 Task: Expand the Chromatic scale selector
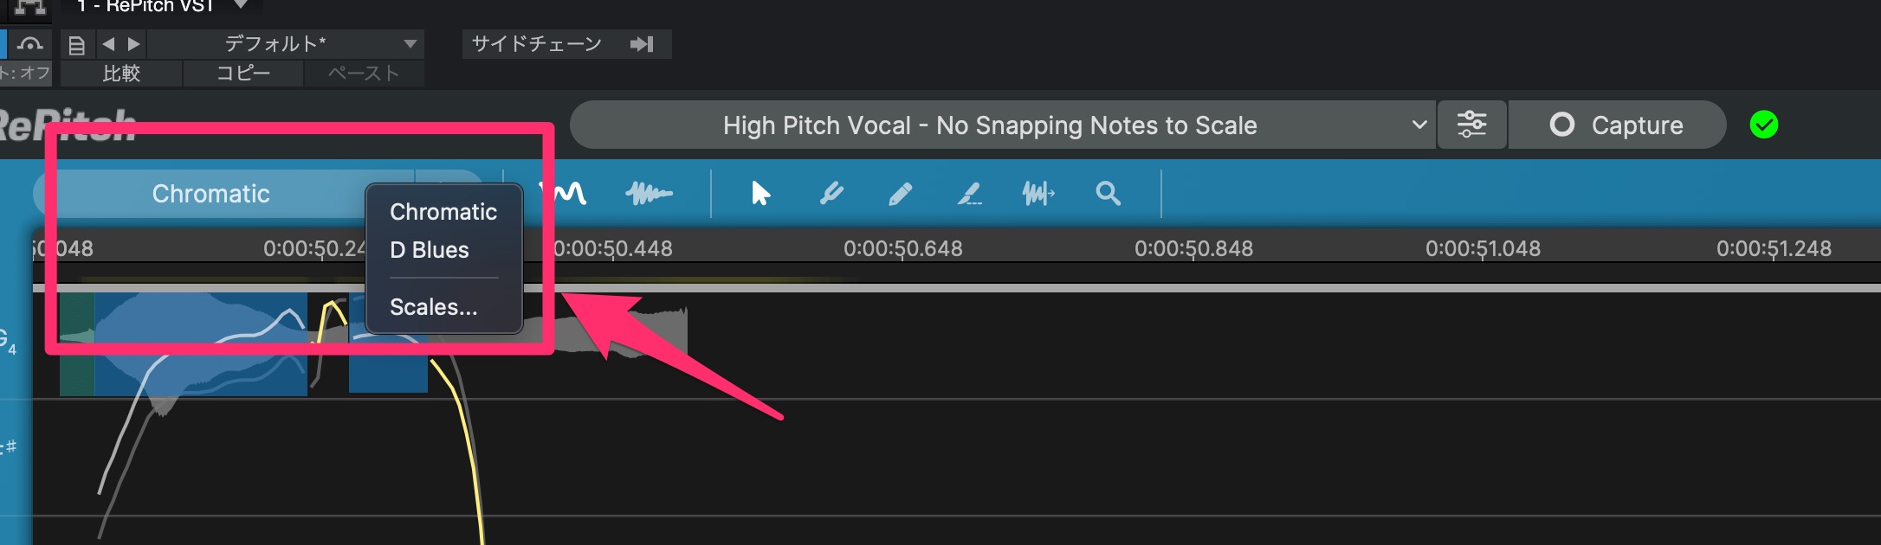point(211,194)
